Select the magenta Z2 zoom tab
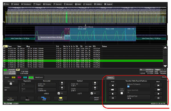This screenshot has height=111, width=171. (x=19, y=77)
